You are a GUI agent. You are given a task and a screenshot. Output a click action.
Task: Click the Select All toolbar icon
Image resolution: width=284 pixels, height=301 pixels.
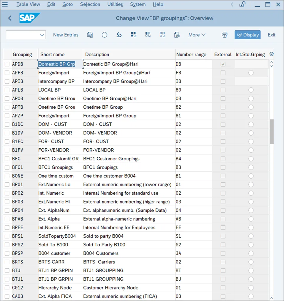tap(133, 35)
